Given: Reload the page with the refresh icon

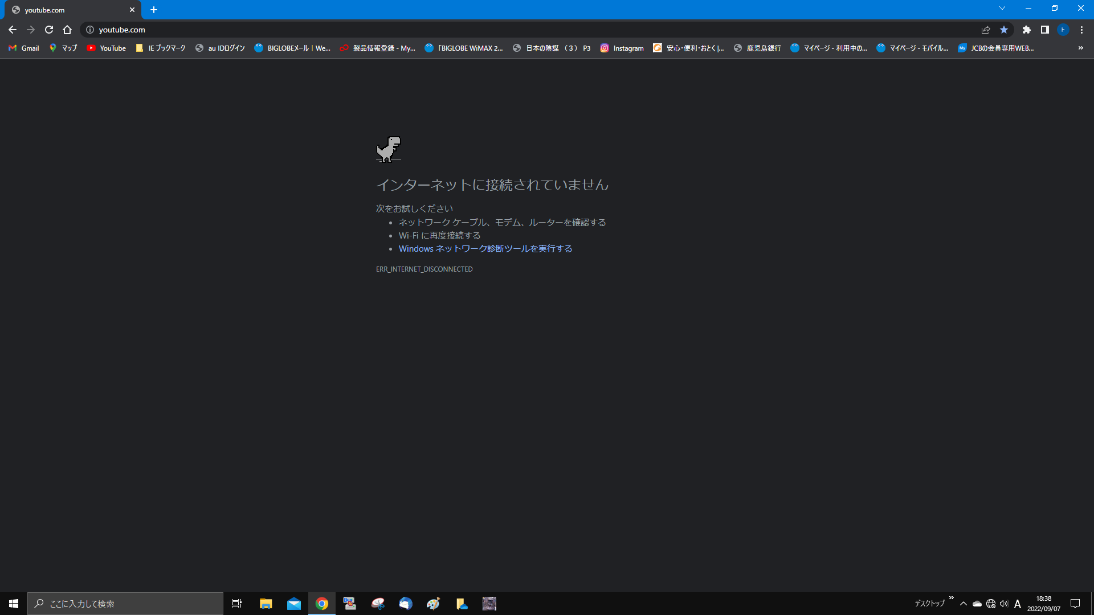Looking at the screenshot, I should point(49,30).
